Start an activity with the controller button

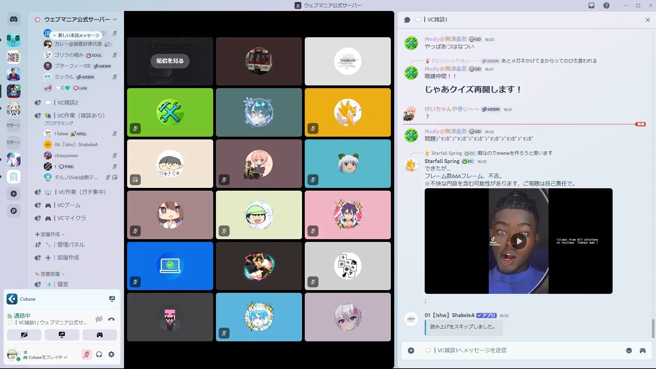coord(99,335)
